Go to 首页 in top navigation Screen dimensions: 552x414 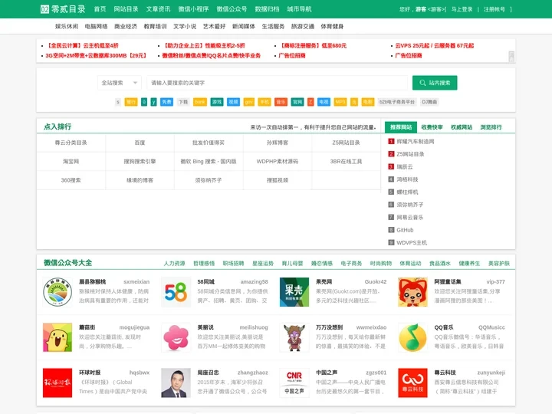click(x=100, y=9)
